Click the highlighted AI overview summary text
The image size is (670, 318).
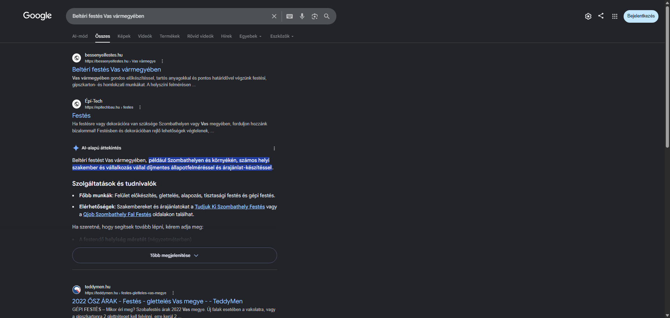[x=172, y=164]
